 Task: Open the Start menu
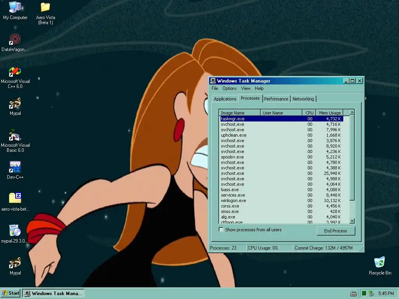tap(11, 293)
